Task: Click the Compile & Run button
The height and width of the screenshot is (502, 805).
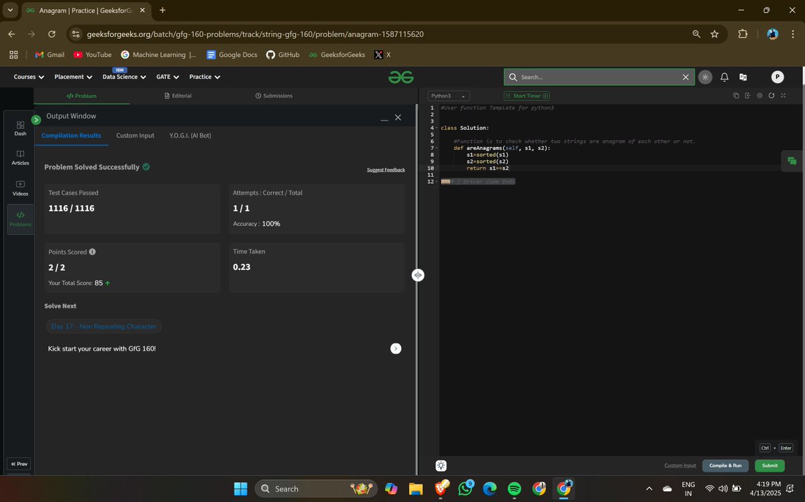Action: pos(725,466)
